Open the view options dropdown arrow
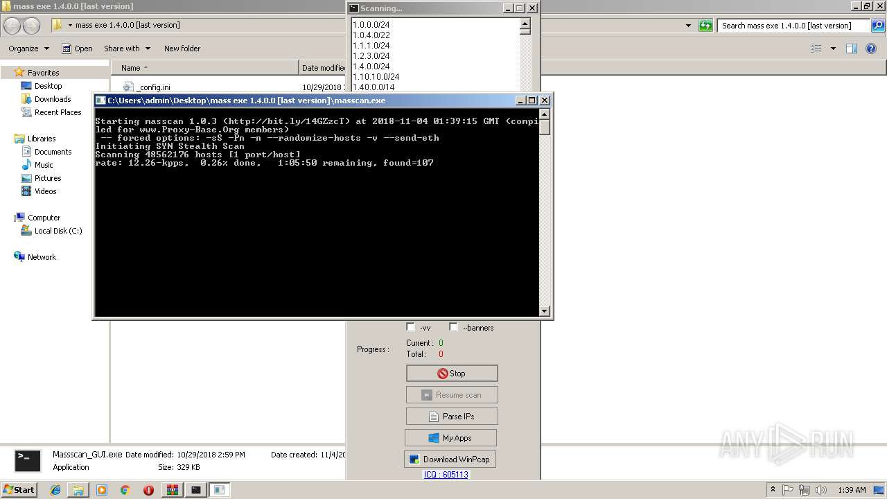This screenshot has width=887, height=499. click(833, 49)
